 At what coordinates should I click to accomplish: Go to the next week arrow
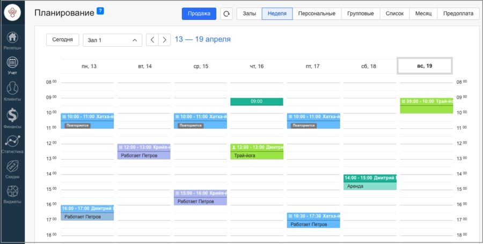(165, 40)
